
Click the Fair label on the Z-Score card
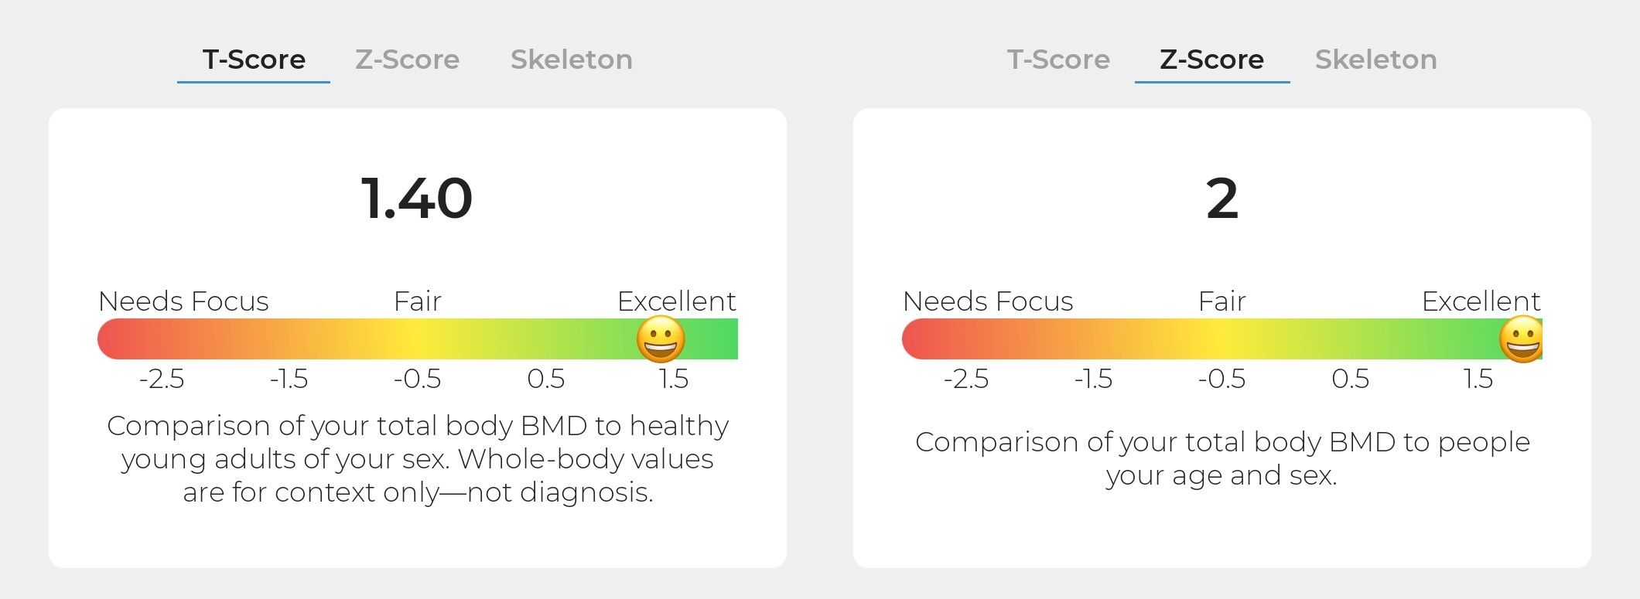pos(1222,301)
